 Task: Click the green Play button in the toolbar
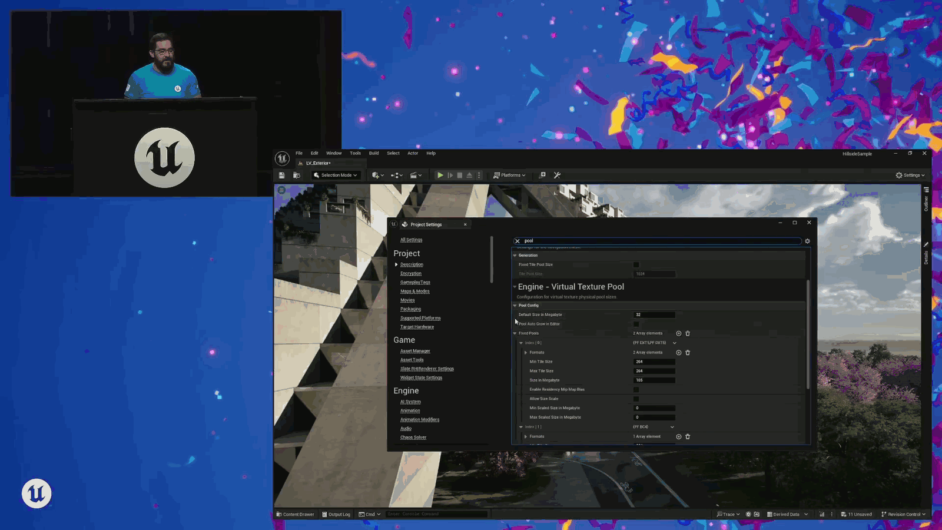coord(440,175)
